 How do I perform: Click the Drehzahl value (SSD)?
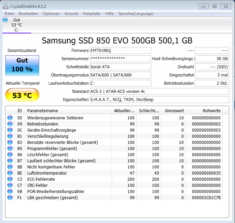coord(212,67)
